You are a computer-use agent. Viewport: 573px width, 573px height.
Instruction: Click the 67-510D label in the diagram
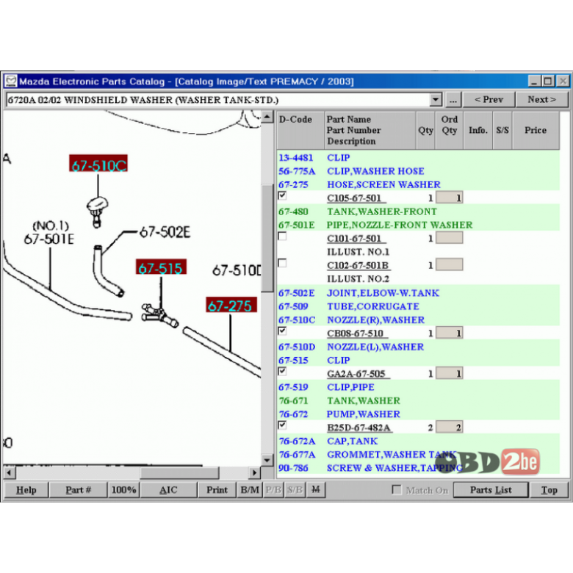(237, 271)
